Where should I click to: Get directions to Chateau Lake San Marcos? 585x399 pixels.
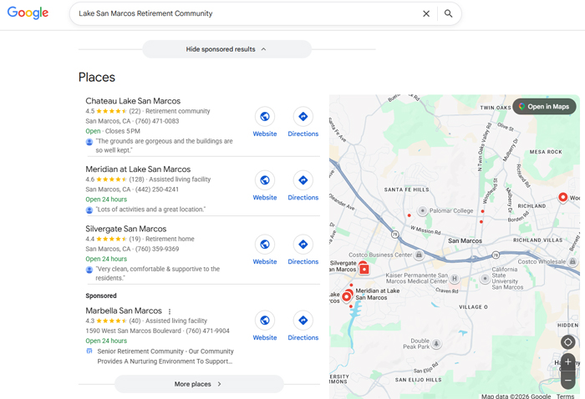(x=303, y=117)
